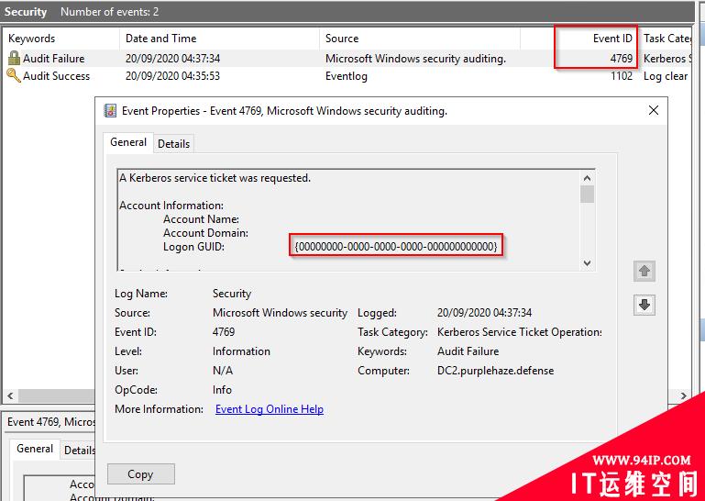Click the 1102 event ID cell
The width and height of the screenshot is (705, 501).
(622, 75)
